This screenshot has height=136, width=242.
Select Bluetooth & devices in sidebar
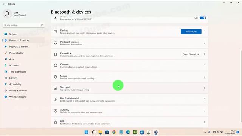coord(23,40)
